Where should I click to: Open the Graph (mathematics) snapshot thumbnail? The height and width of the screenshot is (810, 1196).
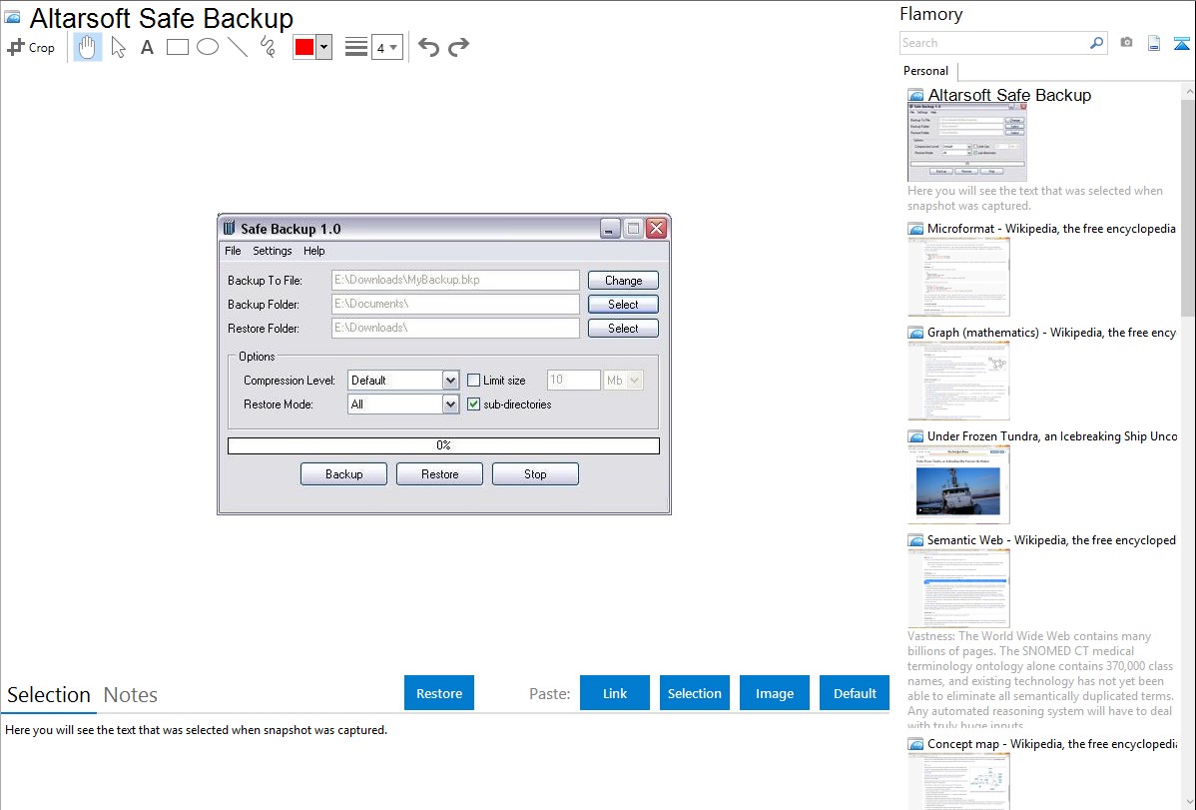pyautogui.click(x=958, y=381)
